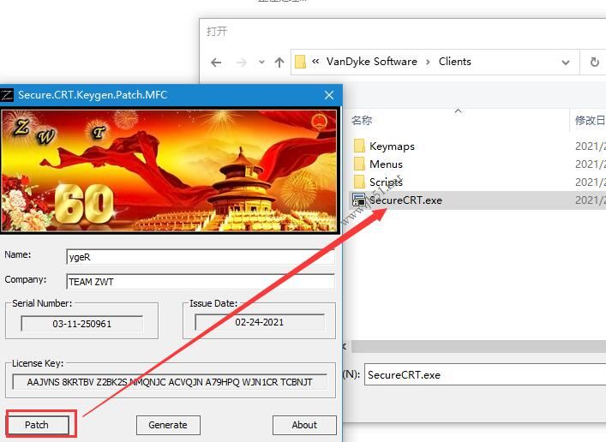The image size is (606, 442).
Task: Click the Scripts folder icon
Action: (x=359, y=182)
